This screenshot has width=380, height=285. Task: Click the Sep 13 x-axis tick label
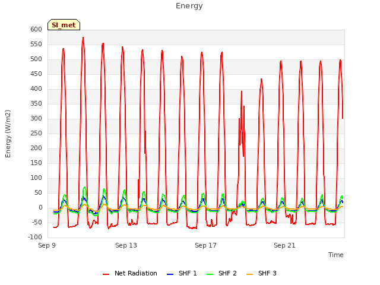(126, 245)
